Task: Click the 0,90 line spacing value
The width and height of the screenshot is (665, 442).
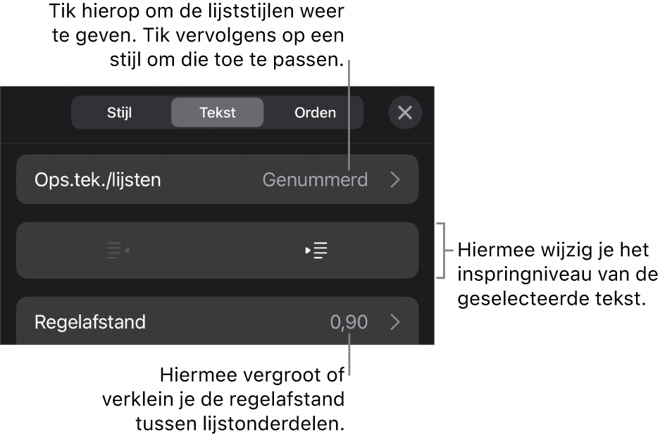Action: click(349, 322)
